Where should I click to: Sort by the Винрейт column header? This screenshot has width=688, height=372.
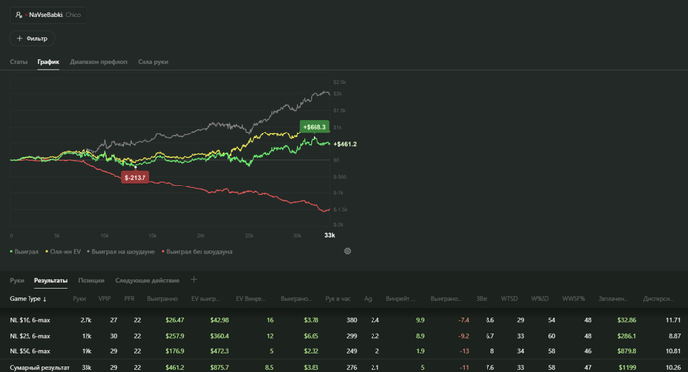400,299
